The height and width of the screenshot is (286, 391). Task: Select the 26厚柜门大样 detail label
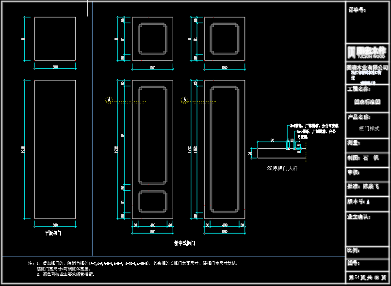tap(282, 168)
